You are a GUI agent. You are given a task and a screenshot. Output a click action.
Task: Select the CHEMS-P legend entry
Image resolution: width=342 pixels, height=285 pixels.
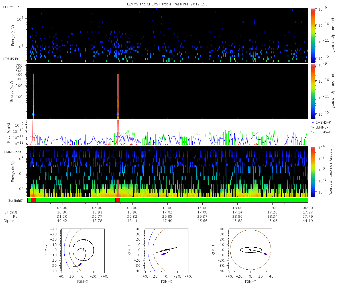coord(323,122)
